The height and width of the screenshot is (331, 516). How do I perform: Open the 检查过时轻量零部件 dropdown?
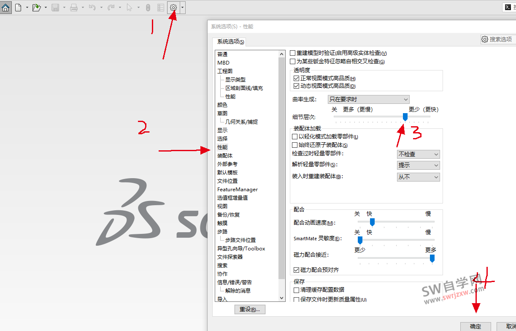418,154
